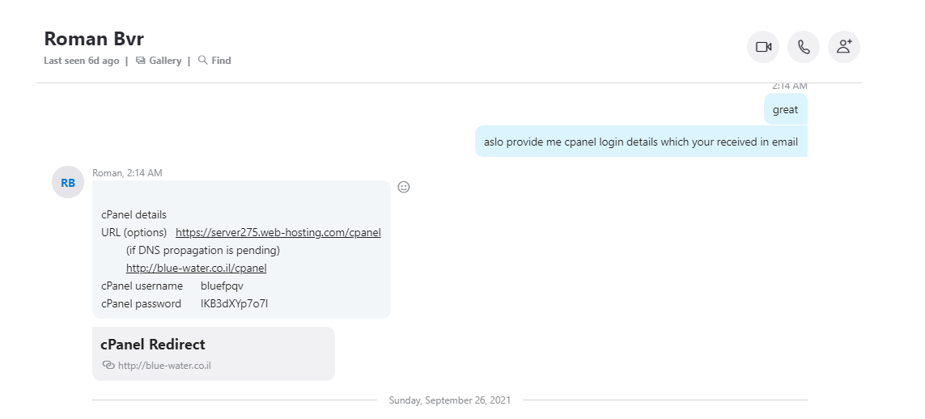Viewport: 925px width, 419px height.
Task: Click the Roman Bvr conversation header name
Action: click(94, 38)
